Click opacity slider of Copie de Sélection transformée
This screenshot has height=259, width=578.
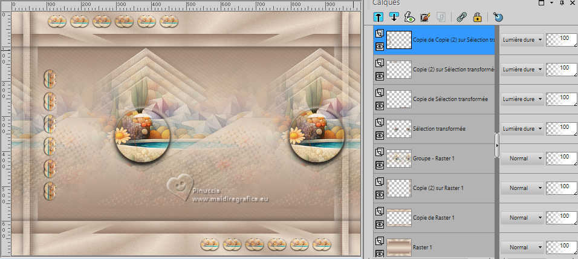point(562,99)
